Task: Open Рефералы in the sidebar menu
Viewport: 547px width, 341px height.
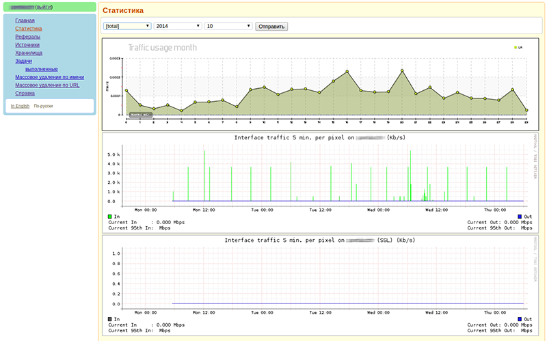Action: coord(27,37)
